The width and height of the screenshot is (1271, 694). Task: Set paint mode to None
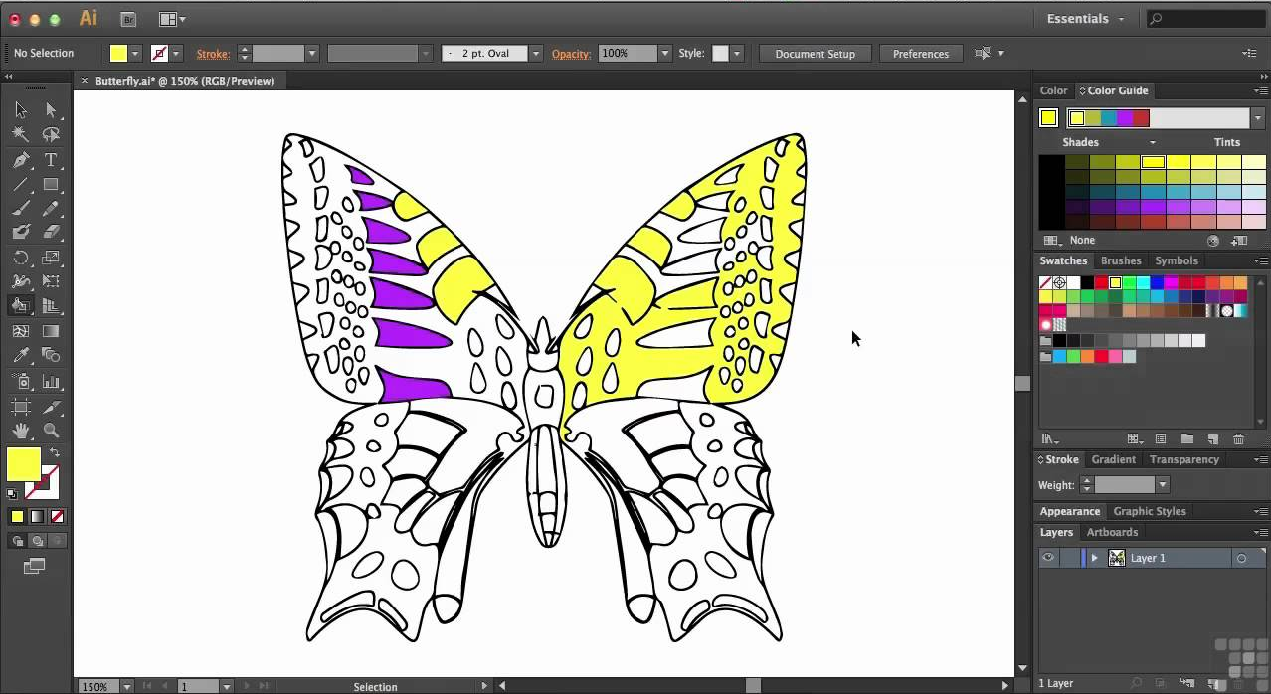pyautogui.click(x=57, y=516)
